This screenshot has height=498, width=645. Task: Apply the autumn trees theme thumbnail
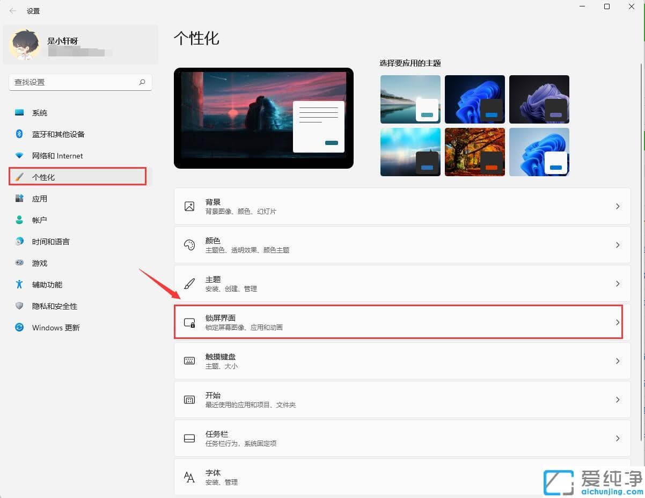(474, 151)
